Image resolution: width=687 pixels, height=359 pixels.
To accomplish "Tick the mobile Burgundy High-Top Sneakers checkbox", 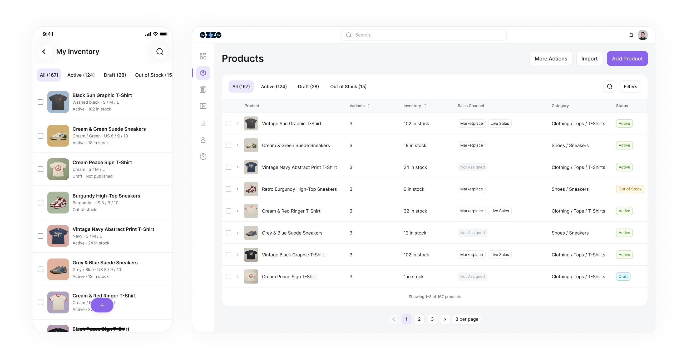I will [41, 203].
